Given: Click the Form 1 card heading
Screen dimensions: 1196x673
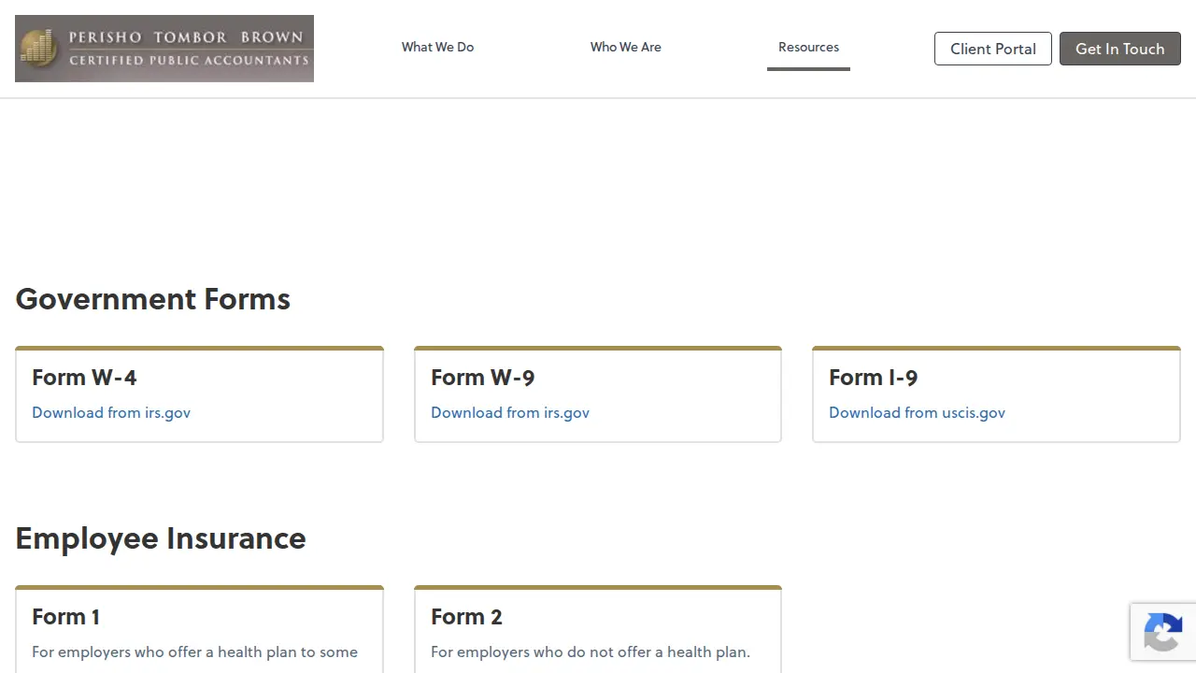Looking at the screenshot, I should [65, 617].
